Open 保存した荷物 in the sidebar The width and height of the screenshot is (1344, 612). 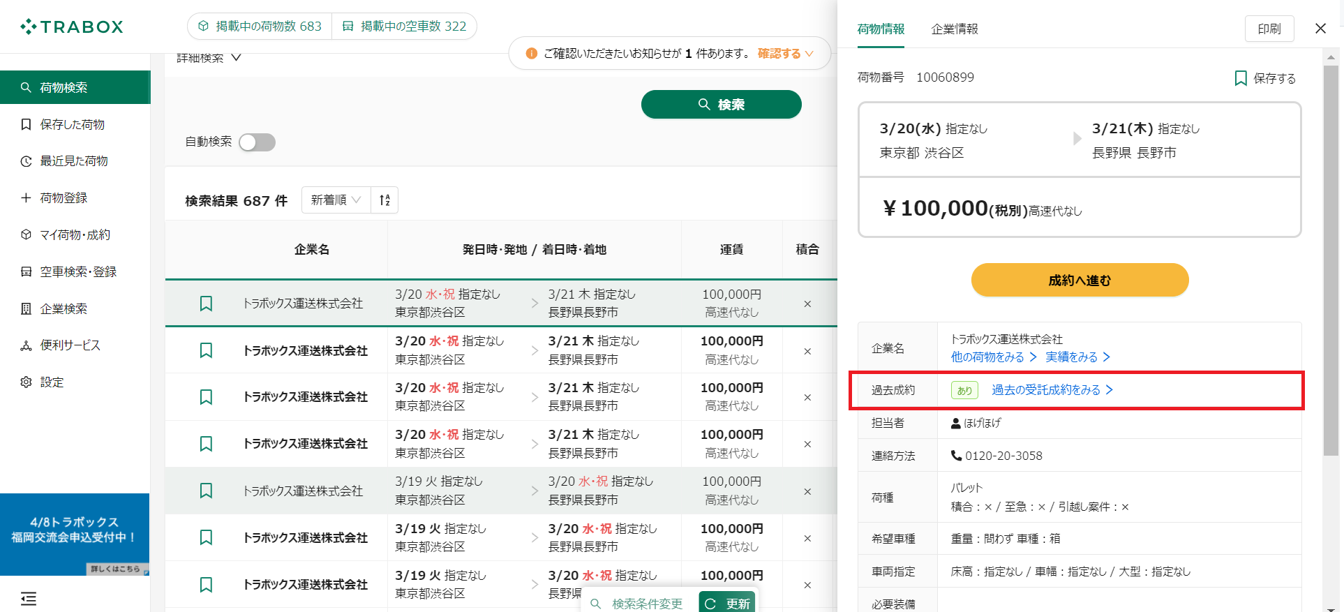75,124
